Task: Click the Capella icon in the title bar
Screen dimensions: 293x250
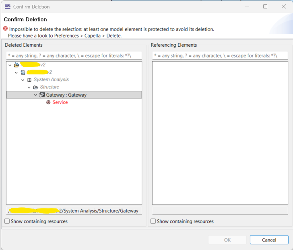Action: [x=7, y=6]
